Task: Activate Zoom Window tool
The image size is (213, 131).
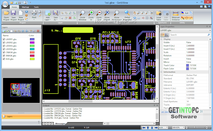Action: [x=82, y=16]
